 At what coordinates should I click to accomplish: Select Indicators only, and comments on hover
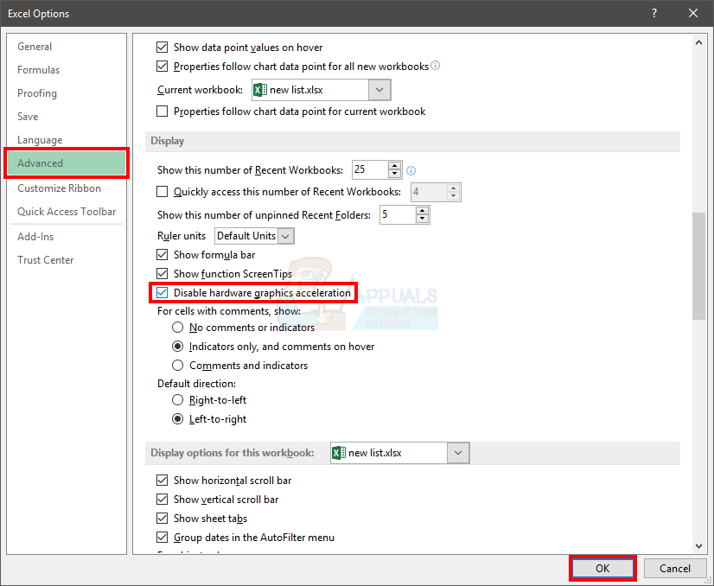[x=177, y=347]
